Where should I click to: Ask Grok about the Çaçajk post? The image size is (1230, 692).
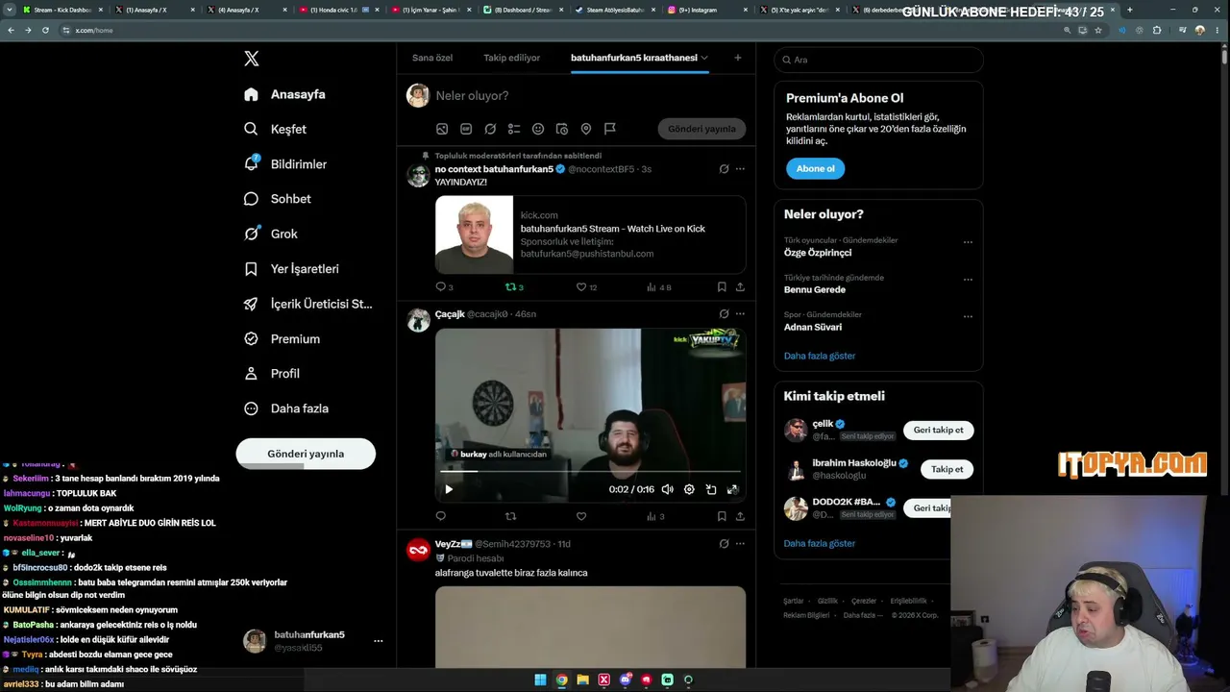(x=724, y=313)
